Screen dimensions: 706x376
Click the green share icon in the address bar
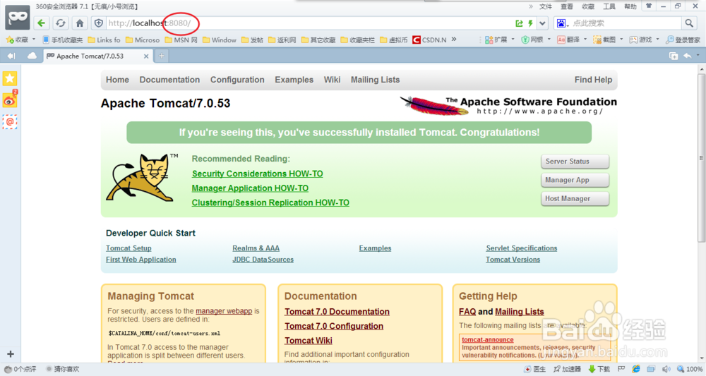(x=519, y=23)
